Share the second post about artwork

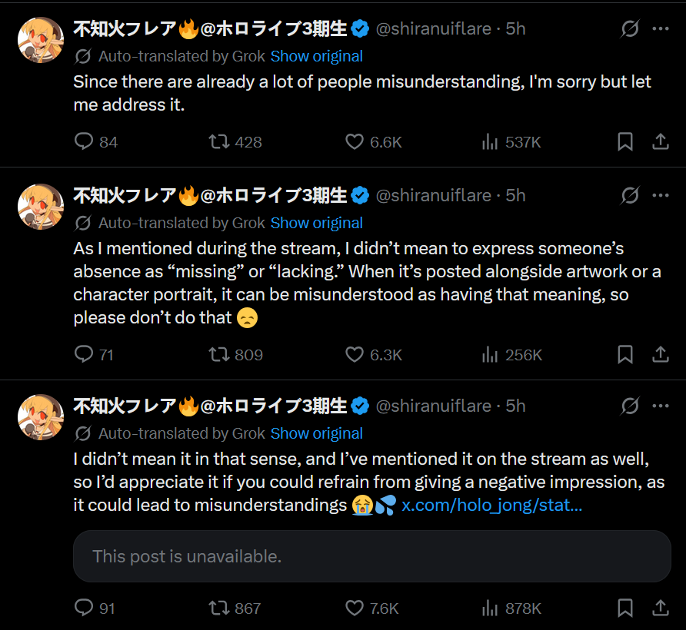660,354
